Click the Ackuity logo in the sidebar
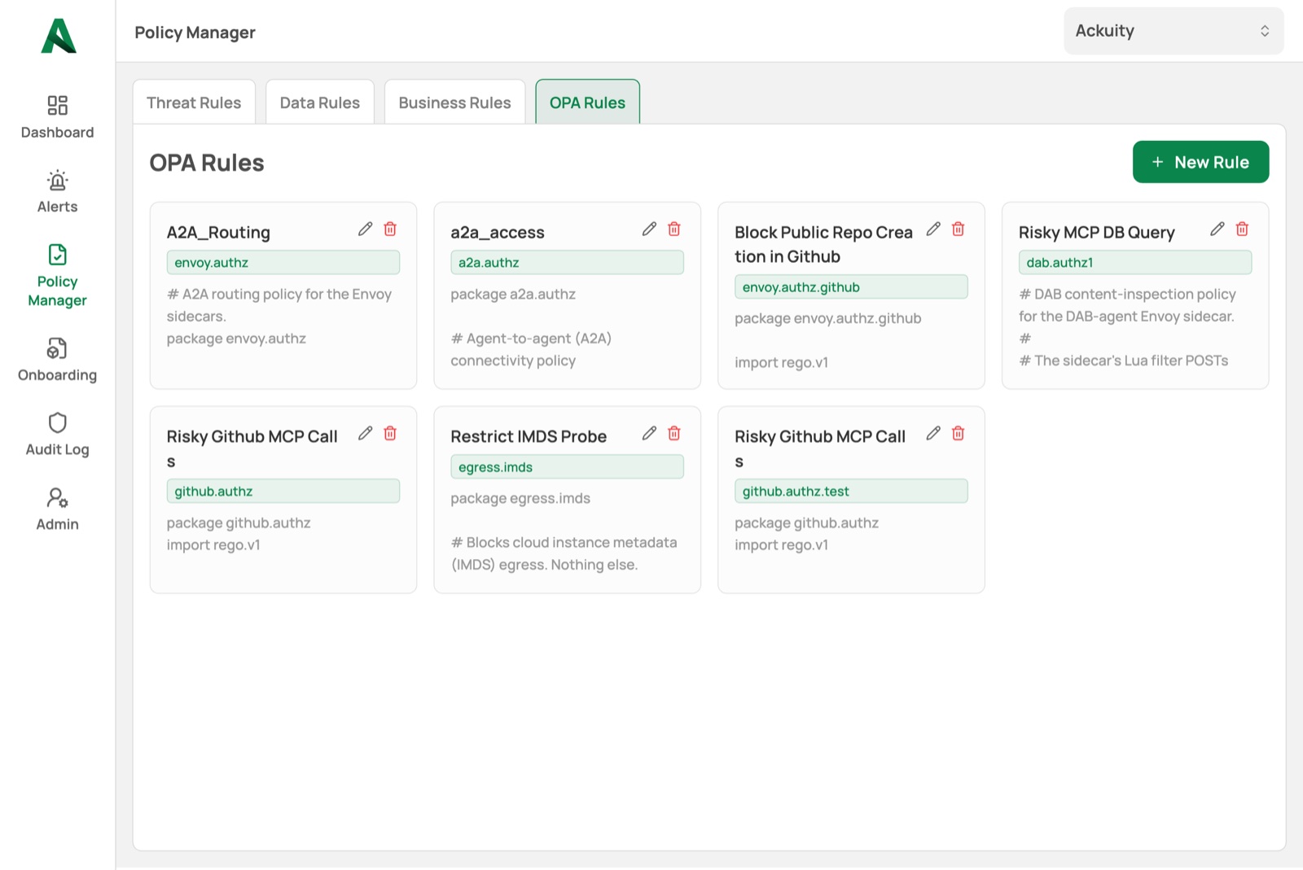Viewport: 1303px width, 870px height. (58, 36)
